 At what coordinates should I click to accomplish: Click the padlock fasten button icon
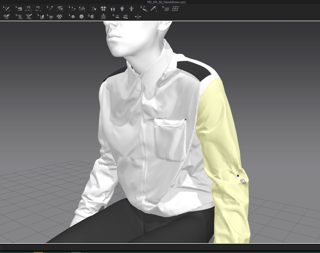coord(91,16)
